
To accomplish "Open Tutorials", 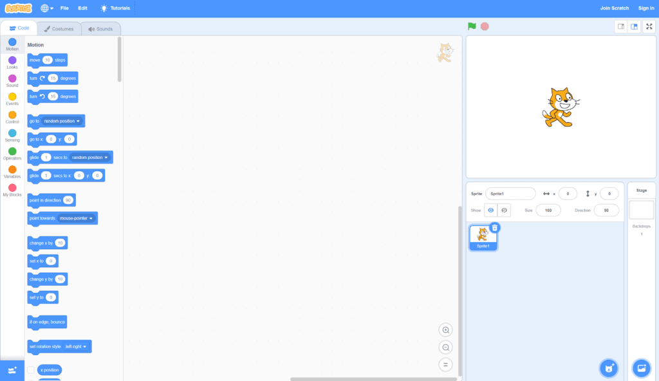I will [115, 8].
